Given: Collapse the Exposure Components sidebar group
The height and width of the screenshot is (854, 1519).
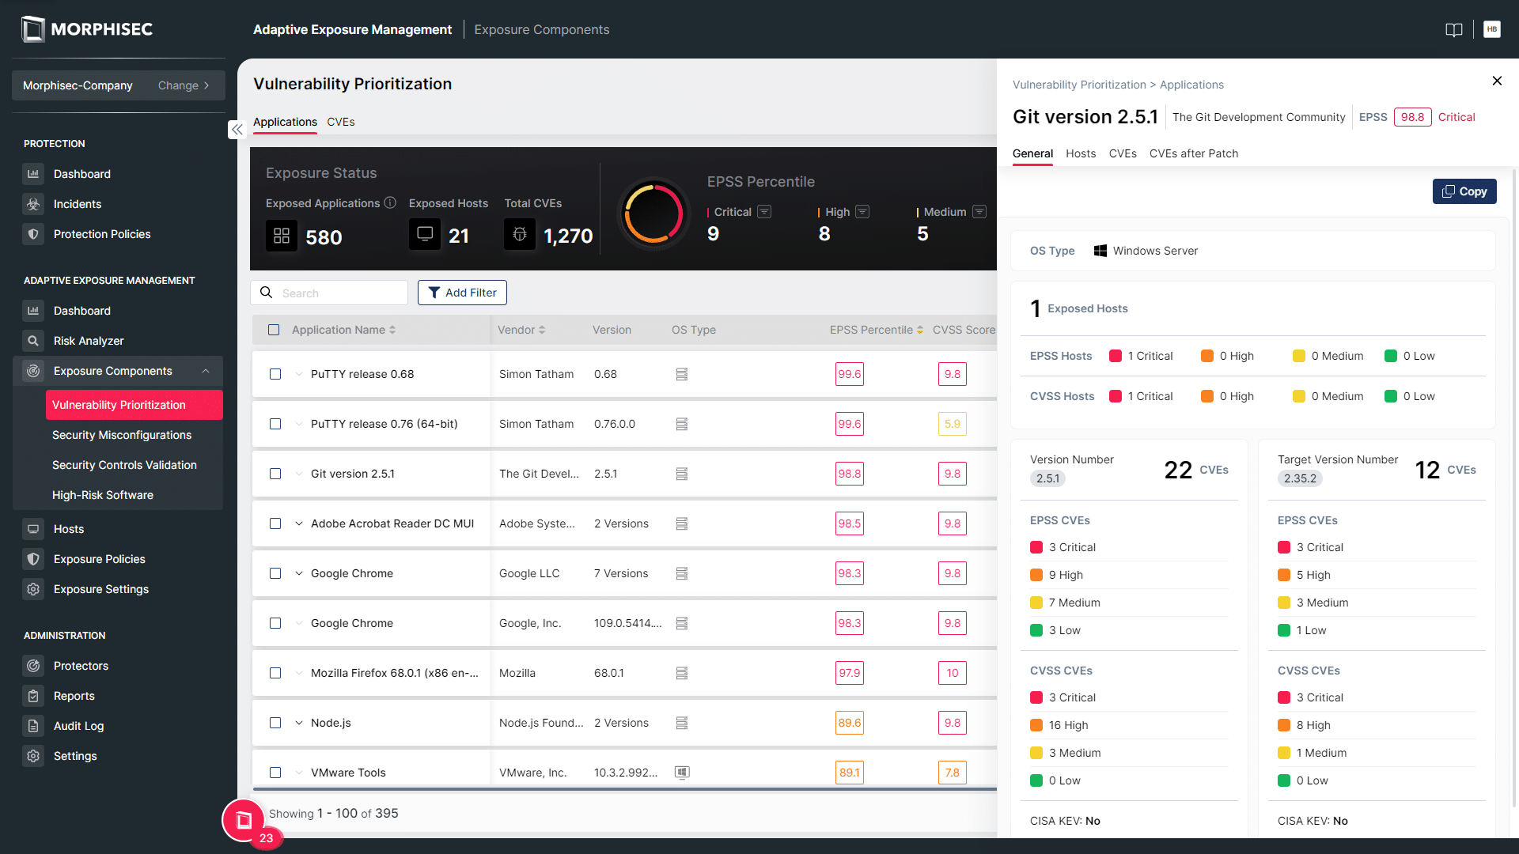Looking at the screenshot, I should (x=206, y=371).
